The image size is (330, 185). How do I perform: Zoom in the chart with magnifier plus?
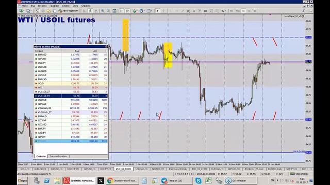click(103, 11)
